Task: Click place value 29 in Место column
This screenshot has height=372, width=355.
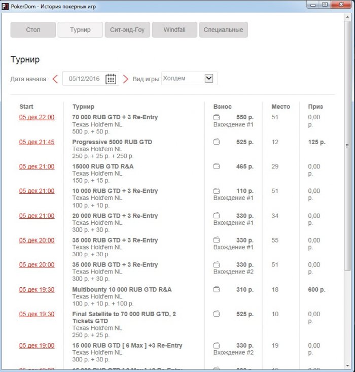Action: (275, 166)
